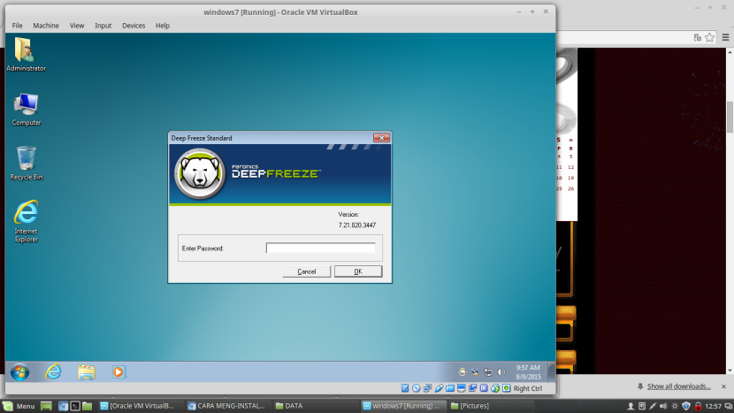
Task: Close the Deep Freeze Standard dialog
Action: coord(381,138)
